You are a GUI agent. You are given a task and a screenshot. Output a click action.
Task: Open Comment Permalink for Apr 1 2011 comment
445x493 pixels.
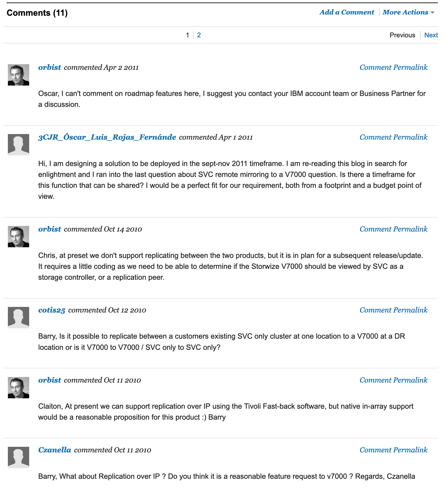tap(393, 137)
